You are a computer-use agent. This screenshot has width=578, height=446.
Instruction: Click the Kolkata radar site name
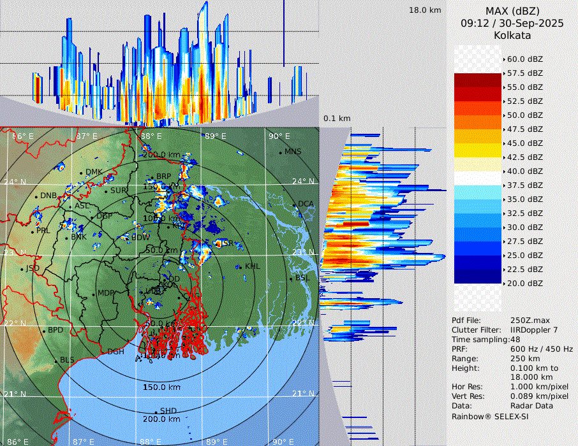click(512, 36)
